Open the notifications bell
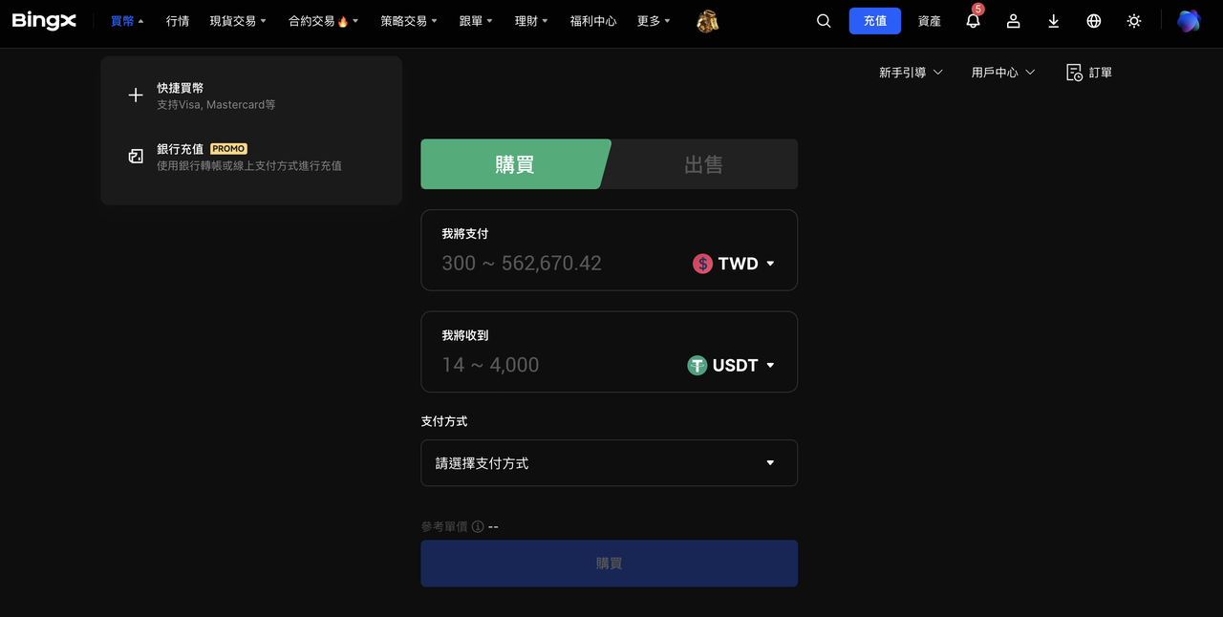1223x617 pixels. [x=973, y=21]
